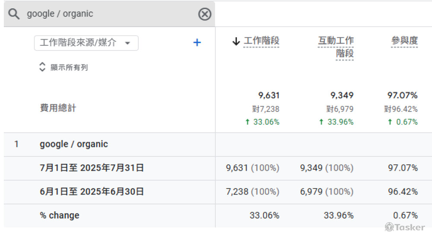Click total sessions value 9,631
This screenshot has width=432, height=236.
pos(269,96)
